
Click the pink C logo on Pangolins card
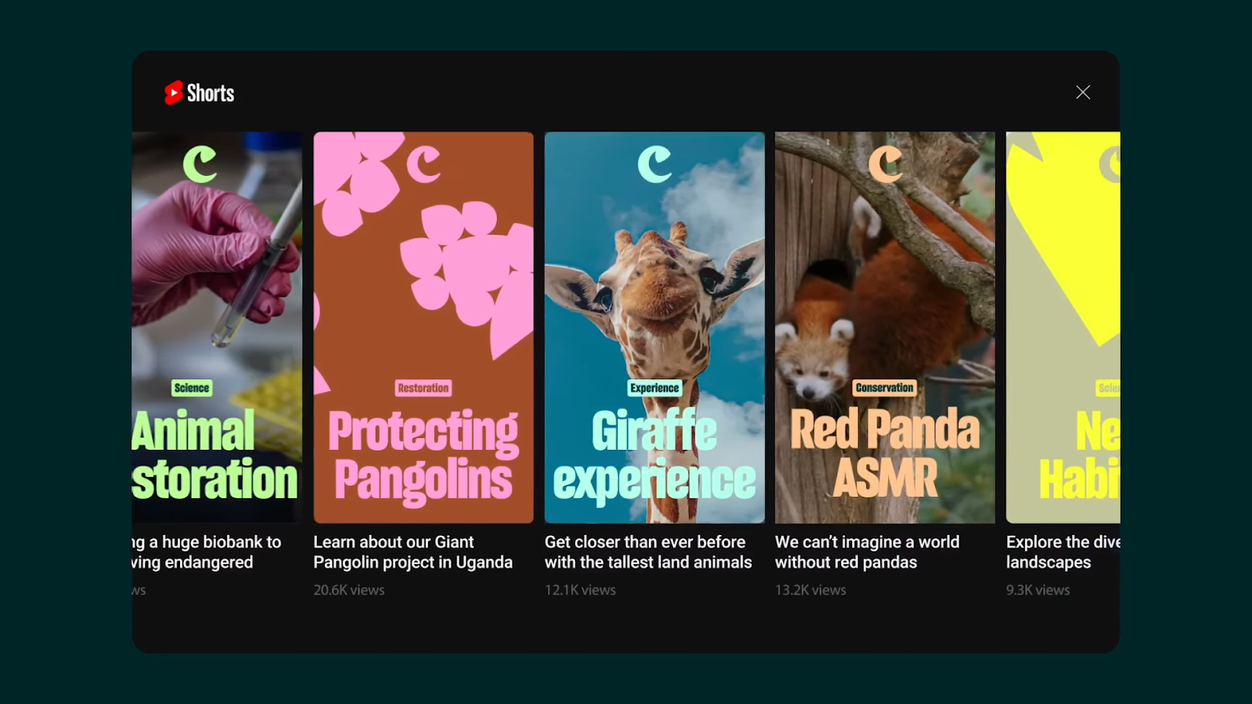pyautogui.click(x=423, y=164)
